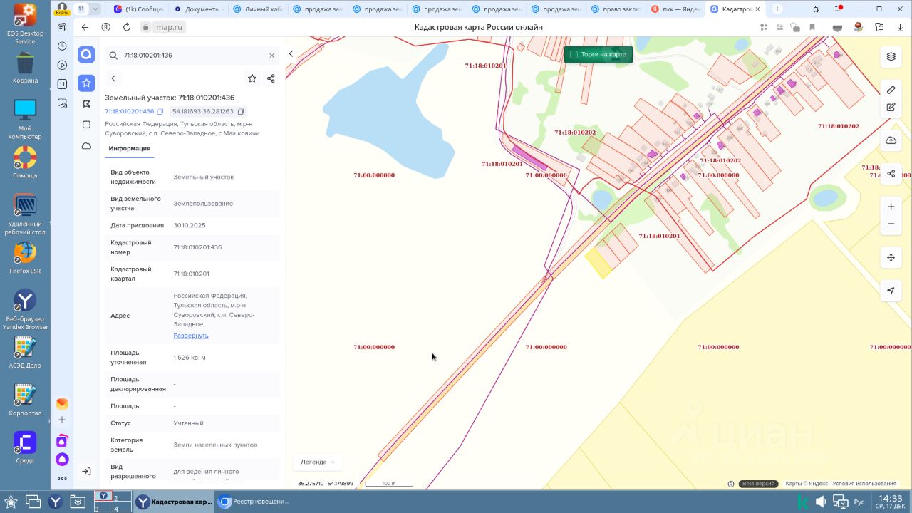
Task: Click the "Развернуть" address link
Action: [191, 336]
